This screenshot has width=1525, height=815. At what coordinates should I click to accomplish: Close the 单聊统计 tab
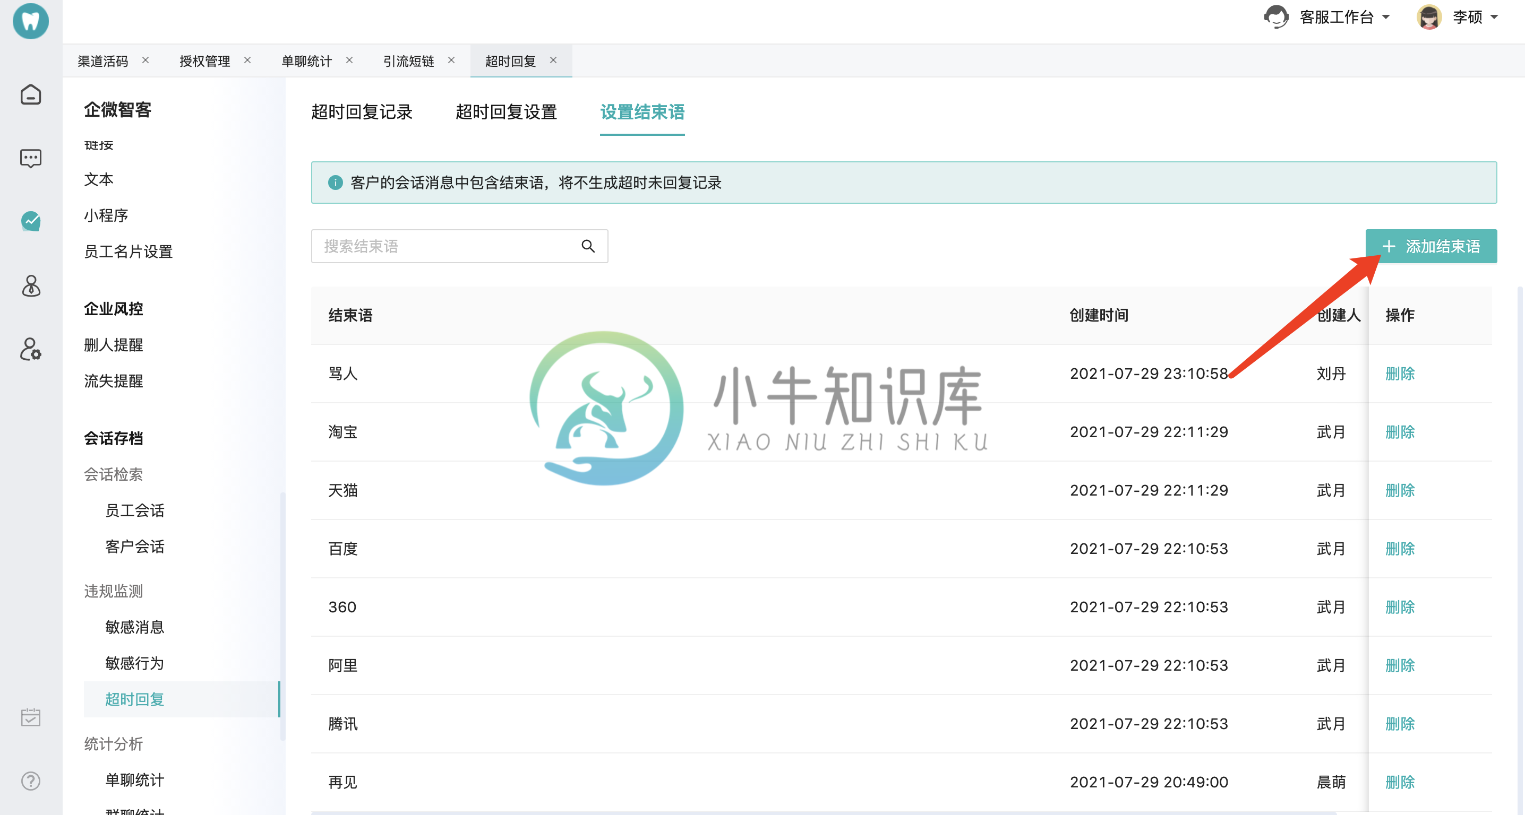[x=349, y=60]
